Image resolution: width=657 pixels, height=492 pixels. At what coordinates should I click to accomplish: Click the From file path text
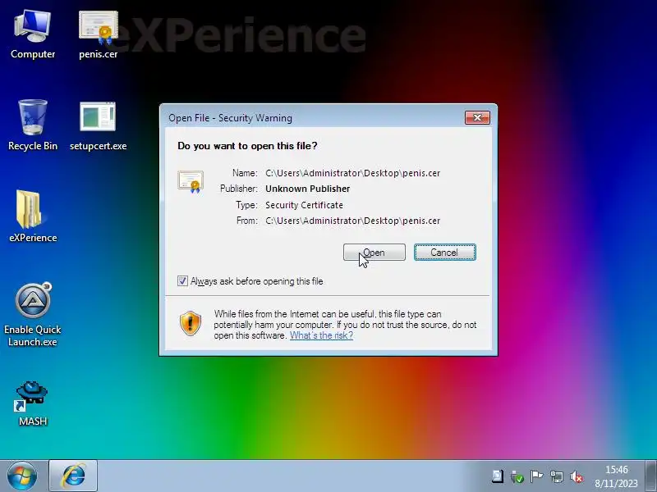click(x=353, y=221)
